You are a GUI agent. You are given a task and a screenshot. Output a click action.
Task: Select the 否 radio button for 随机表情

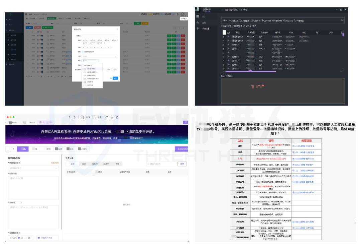[x=19, y=238]
